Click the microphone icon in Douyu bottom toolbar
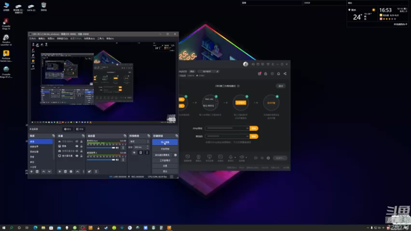The height and width of the screenshot is (231, 411). point(230,158)
